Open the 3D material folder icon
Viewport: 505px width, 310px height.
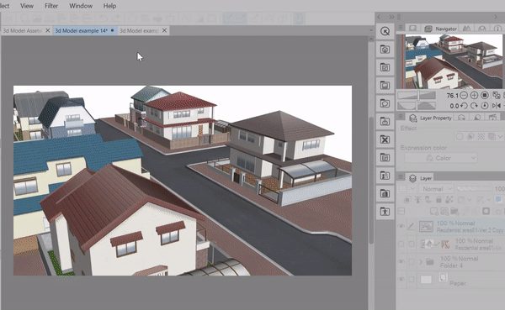pos(385,50)
